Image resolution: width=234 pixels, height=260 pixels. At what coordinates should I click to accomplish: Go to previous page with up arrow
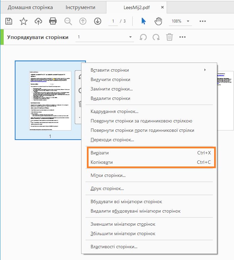[x=83, y=21]
